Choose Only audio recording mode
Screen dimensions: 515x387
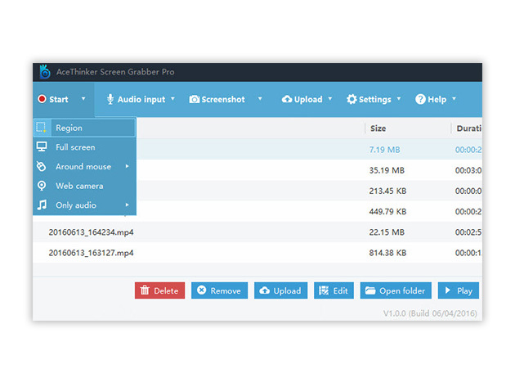coord(84,205)
